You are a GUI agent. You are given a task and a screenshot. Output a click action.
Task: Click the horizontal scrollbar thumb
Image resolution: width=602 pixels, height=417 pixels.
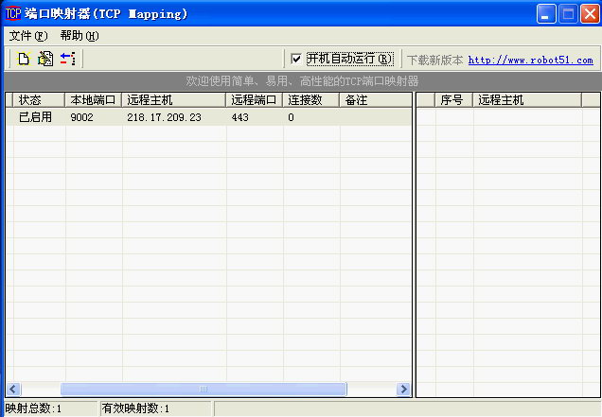click(203, 389)
